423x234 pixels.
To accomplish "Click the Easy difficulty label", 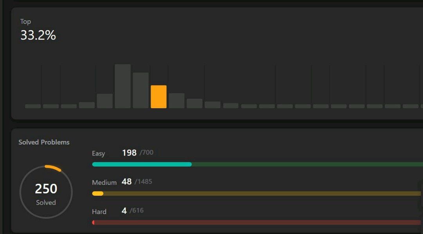I will [98, 154].
